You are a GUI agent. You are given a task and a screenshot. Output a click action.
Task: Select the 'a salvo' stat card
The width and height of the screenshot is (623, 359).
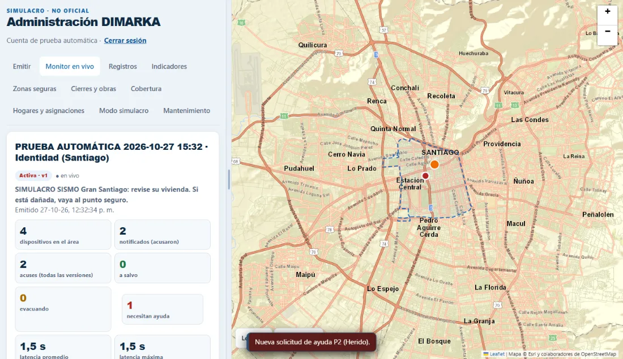[163, 268]
